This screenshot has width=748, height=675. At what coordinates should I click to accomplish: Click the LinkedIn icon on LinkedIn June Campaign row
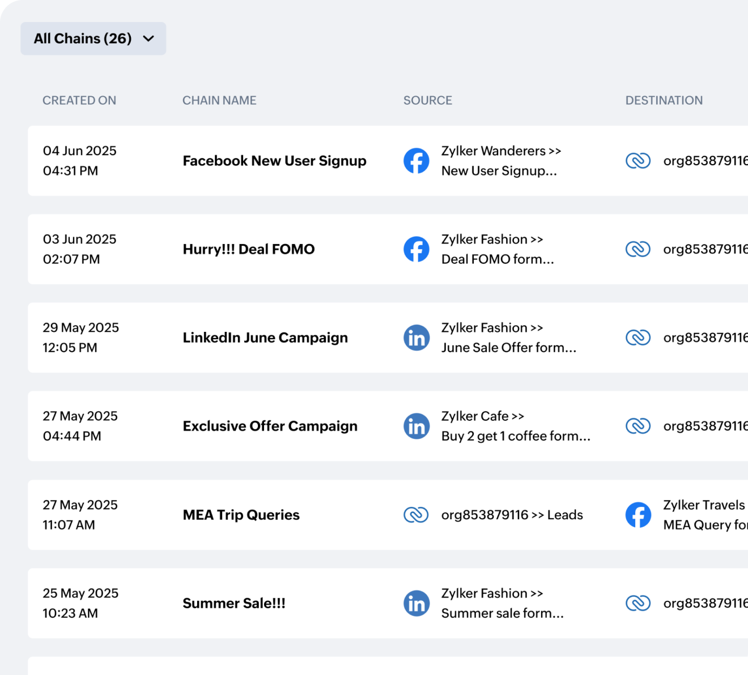(416, 337)
